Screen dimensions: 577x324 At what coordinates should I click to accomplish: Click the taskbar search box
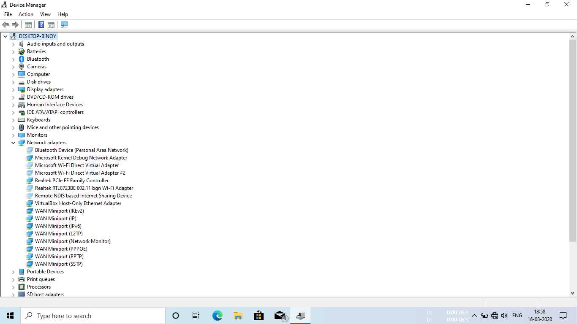(93, 316)
